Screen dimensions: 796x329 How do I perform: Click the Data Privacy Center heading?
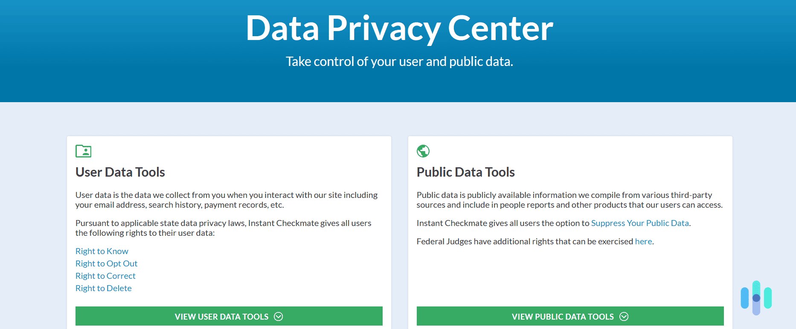point(398,29)
